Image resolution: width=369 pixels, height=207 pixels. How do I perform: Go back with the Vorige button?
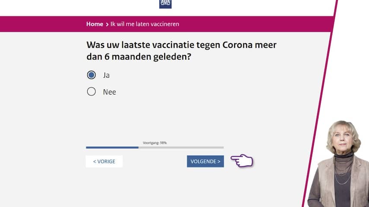[104, 161]
